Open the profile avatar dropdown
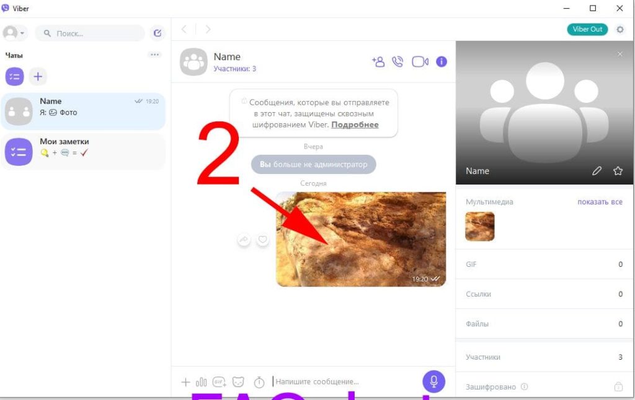The height and width of the screenshot is (400, 635). click(14, 33)
